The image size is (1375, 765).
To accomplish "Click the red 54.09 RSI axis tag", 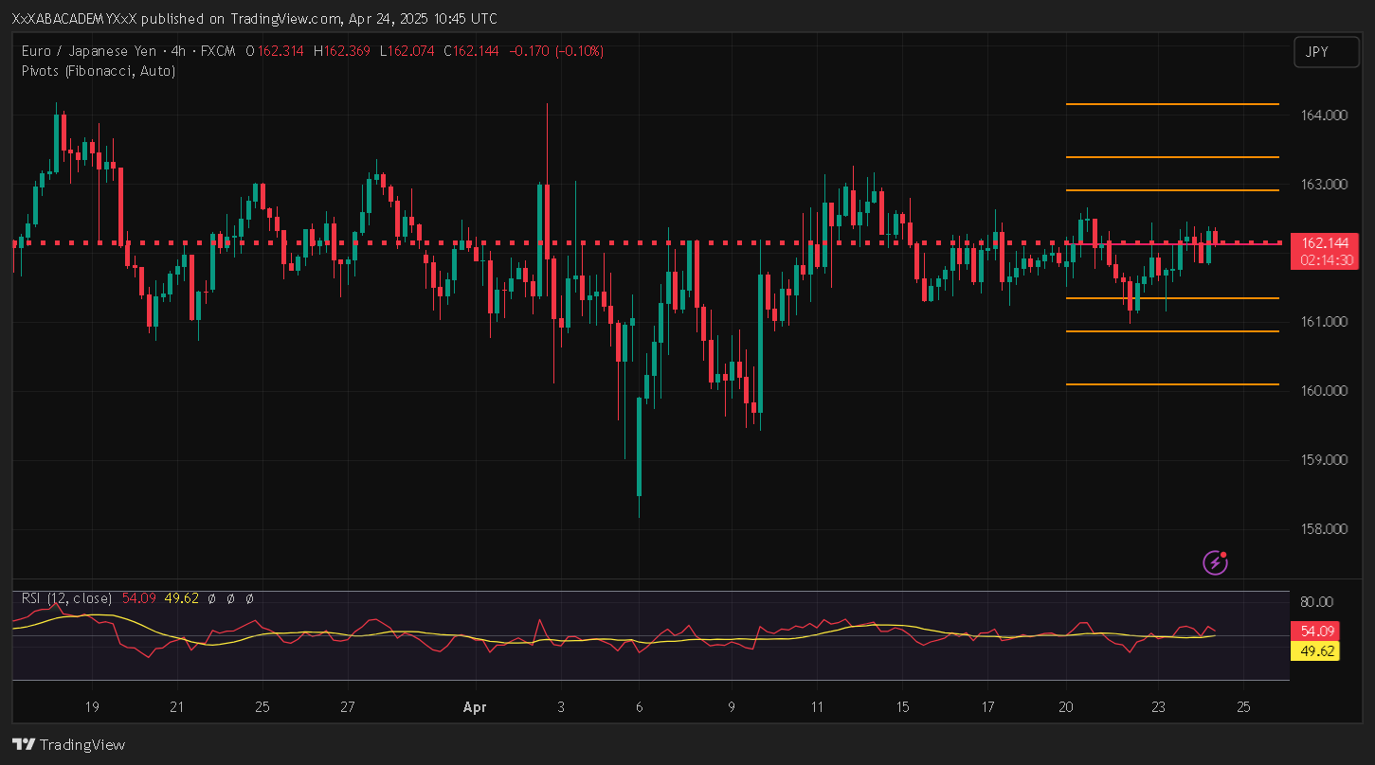I will [x=1317, y=631].
